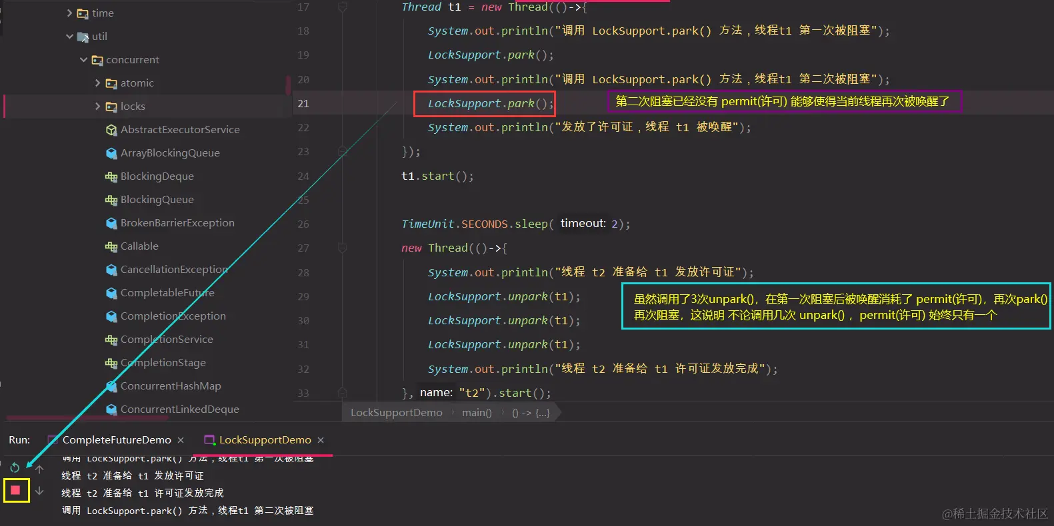Click the concurrent package icon
Image resolution: width=1054 pixels, height=526 pixels.
click(x=97, y=60)
